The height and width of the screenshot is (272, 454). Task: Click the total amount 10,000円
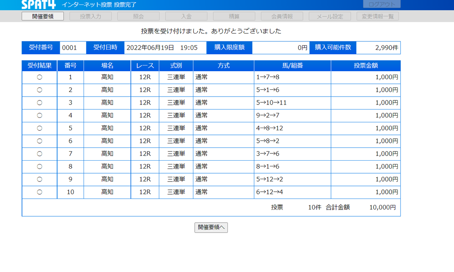tap(382, 208)
